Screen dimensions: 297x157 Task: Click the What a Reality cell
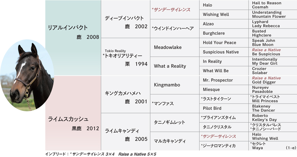click(174, 66)
